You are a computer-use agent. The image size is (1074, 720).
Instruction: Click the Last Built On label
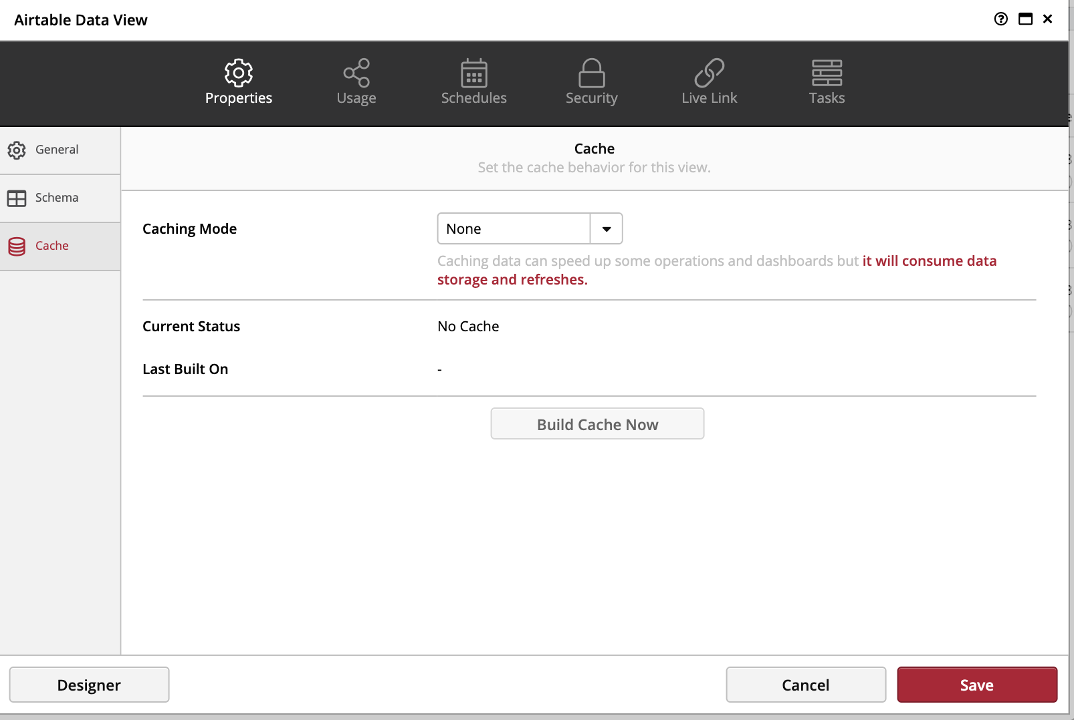pos(185,369)
